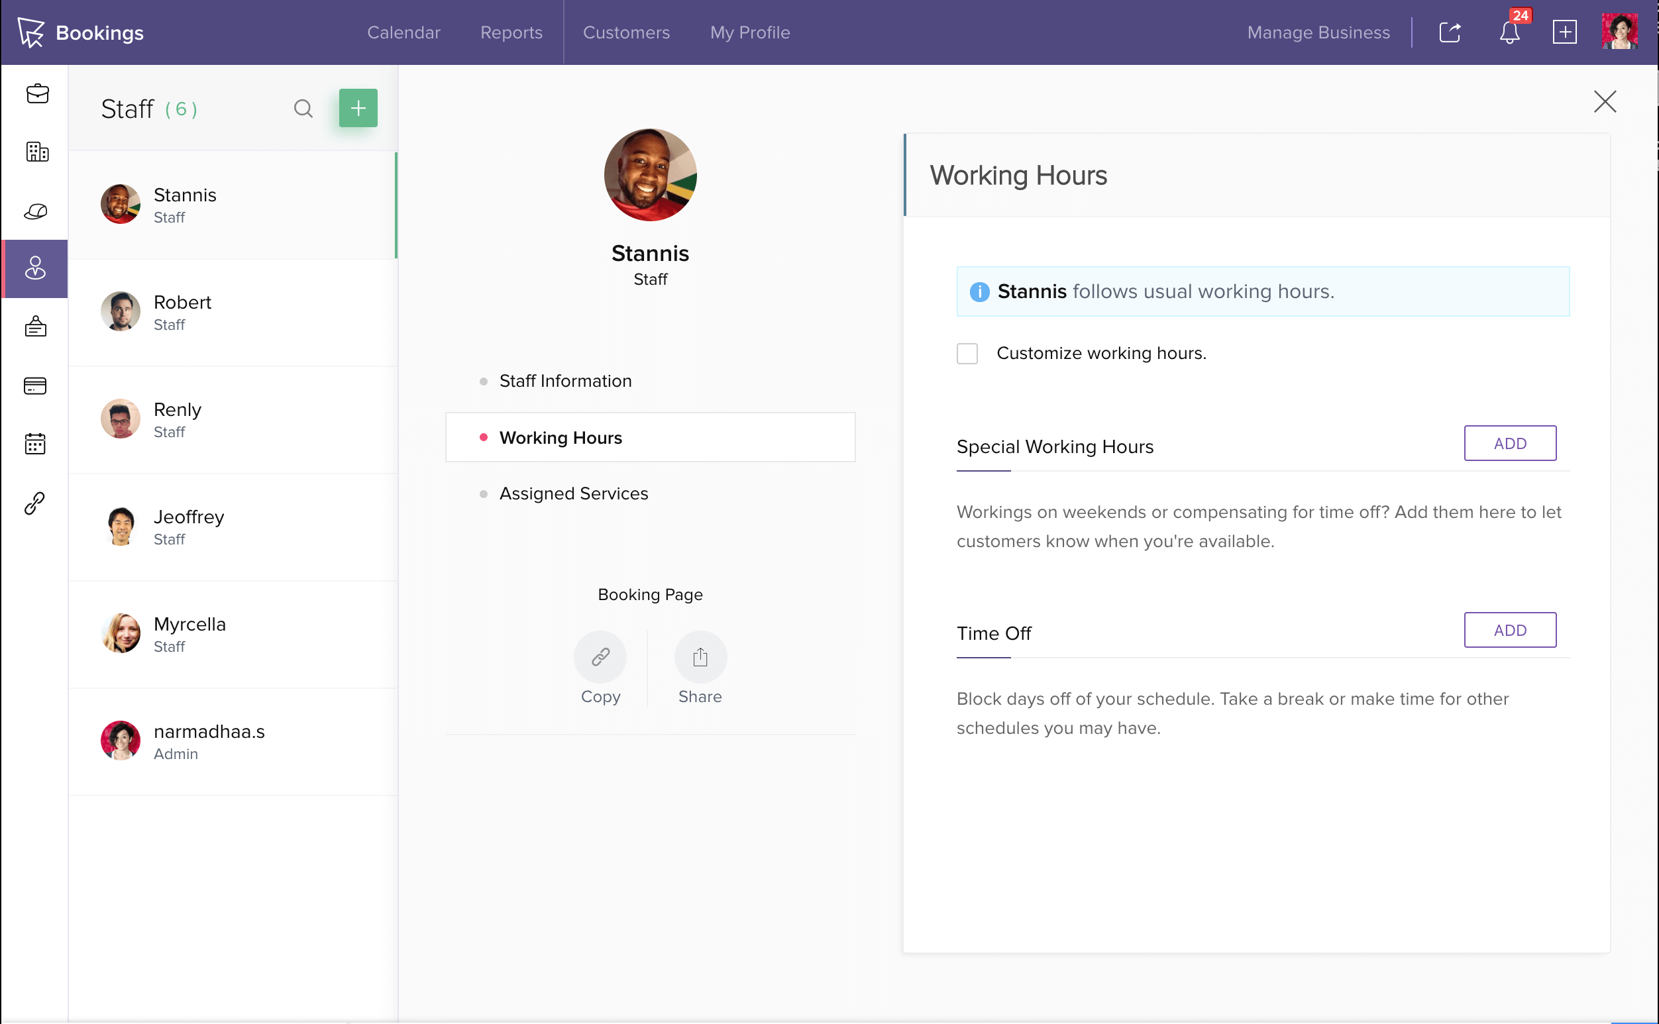This screenshot has height=1024, width=1659.
Task: Search staff with magnifier icon
Action: 303,109
